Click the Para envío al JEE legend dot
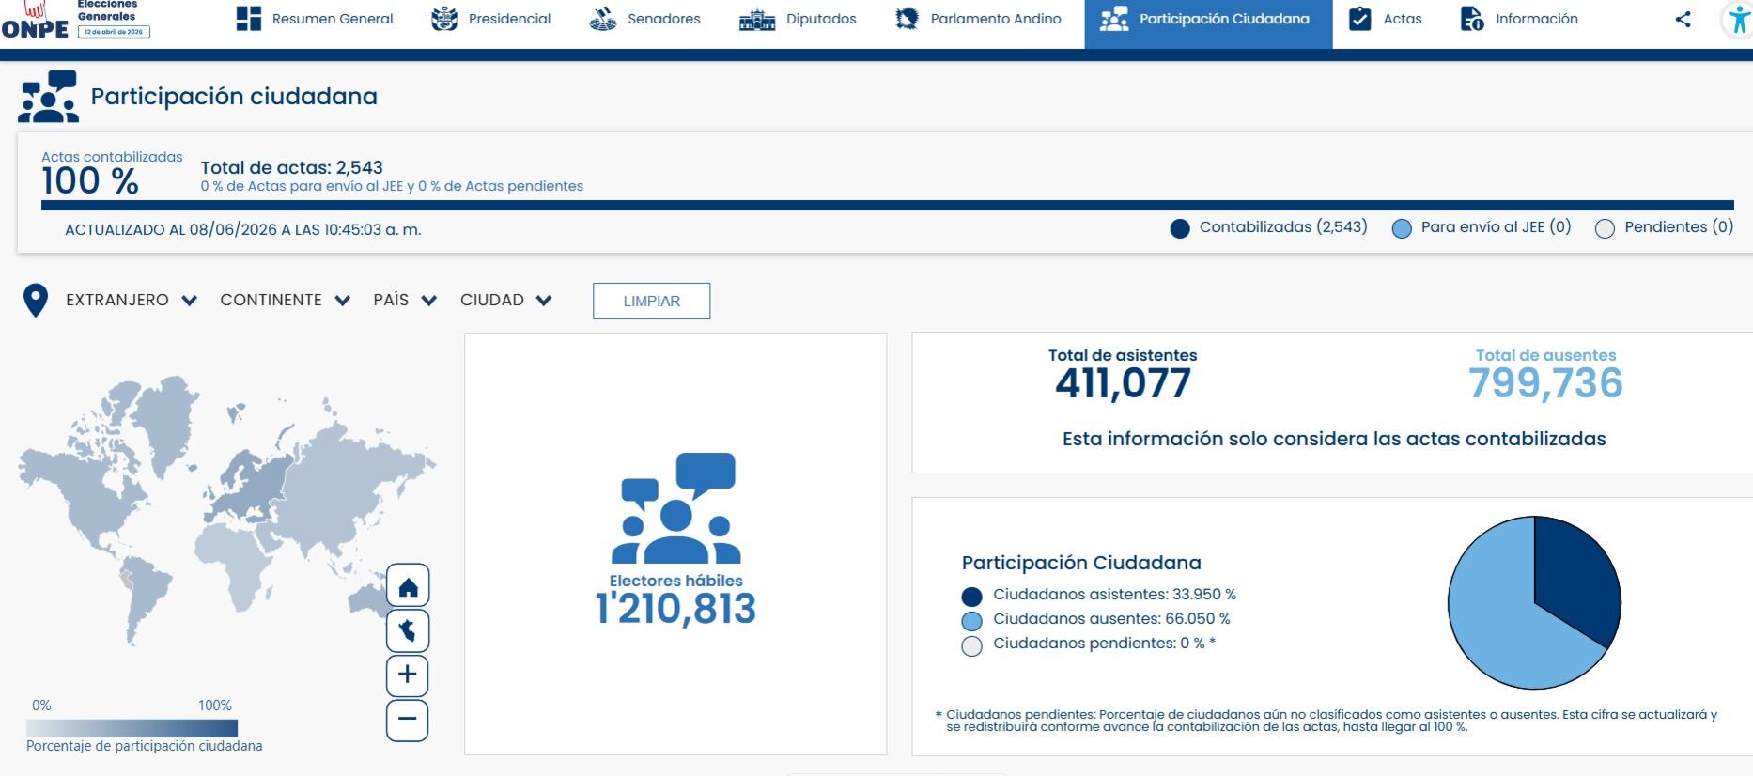Image resolution: width=1753 pixels, height=776 pixels. (x=1402, y=229)
